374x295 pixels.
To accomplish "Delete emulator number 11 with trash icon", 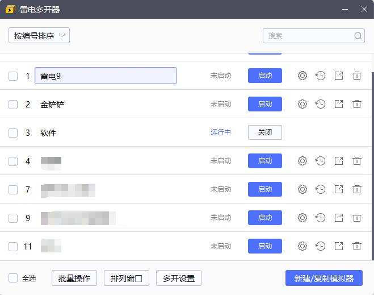I will [357, 246].
